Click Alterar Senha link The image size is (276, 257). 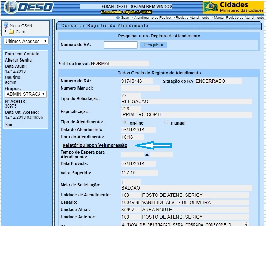pyautogui.click(x=18, y=60)
